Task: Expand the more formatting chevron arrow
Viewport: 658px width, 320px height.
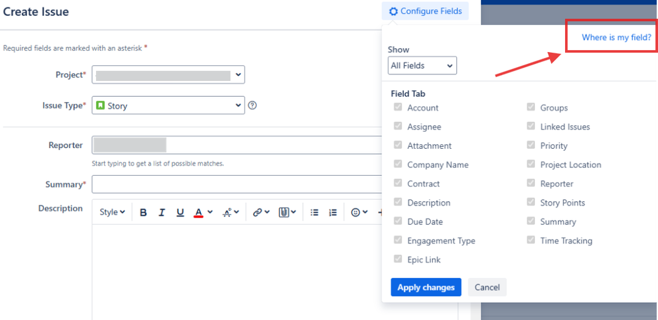Action: pos(236,212)
